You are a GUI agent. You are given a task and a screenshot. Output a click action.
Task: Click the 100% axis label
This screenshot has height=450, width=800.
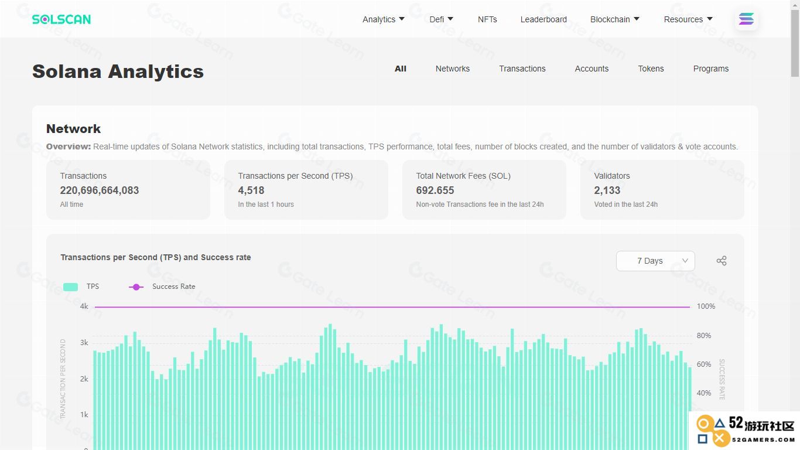706,306
